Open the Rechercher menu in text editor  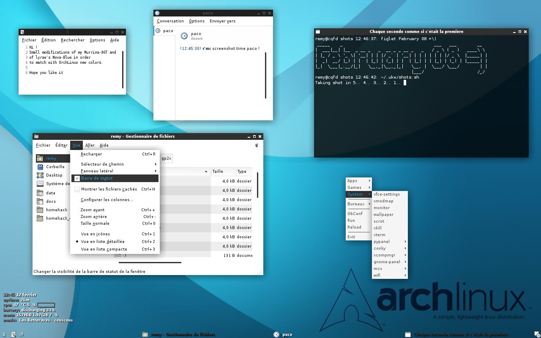[73, 40]
